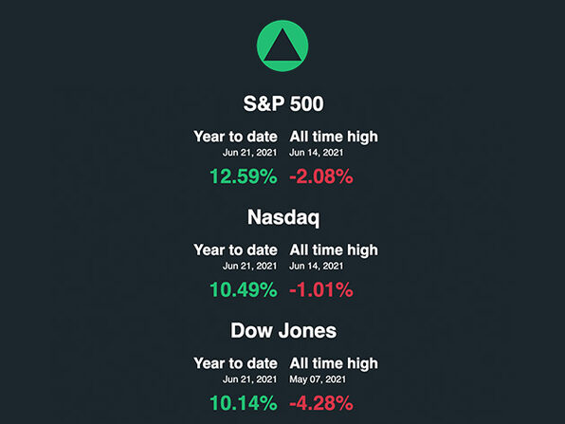565x424 pixels.
Task: Click the S&P 500 Jun 14, 2021 date
Action: coord(317,153)
